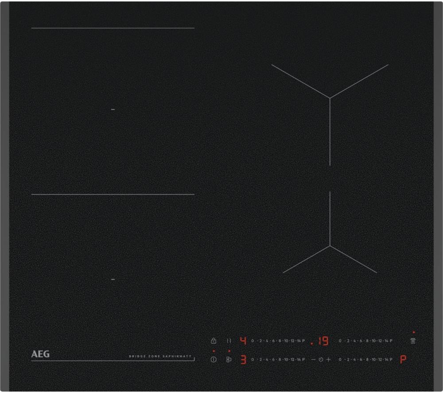Image resolution: width=443 pixels, height=393 pixels.
Task: Switch the hob off via on/off symbol
Action: [214, 359]
